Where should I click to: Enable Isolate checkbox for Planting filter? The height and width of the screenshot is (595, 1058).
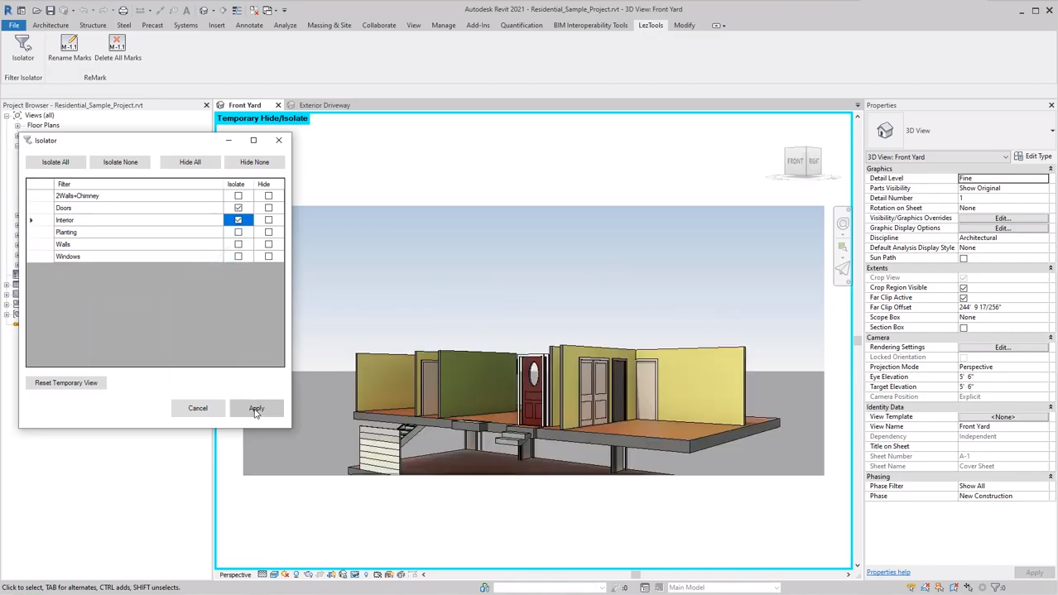[238, 233]
